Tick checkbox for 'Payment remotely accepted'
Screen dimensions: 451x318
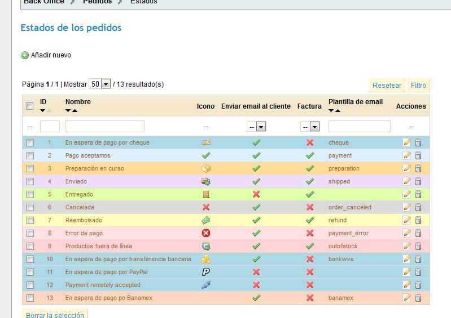pyautogui.click(x=30, y=285)
